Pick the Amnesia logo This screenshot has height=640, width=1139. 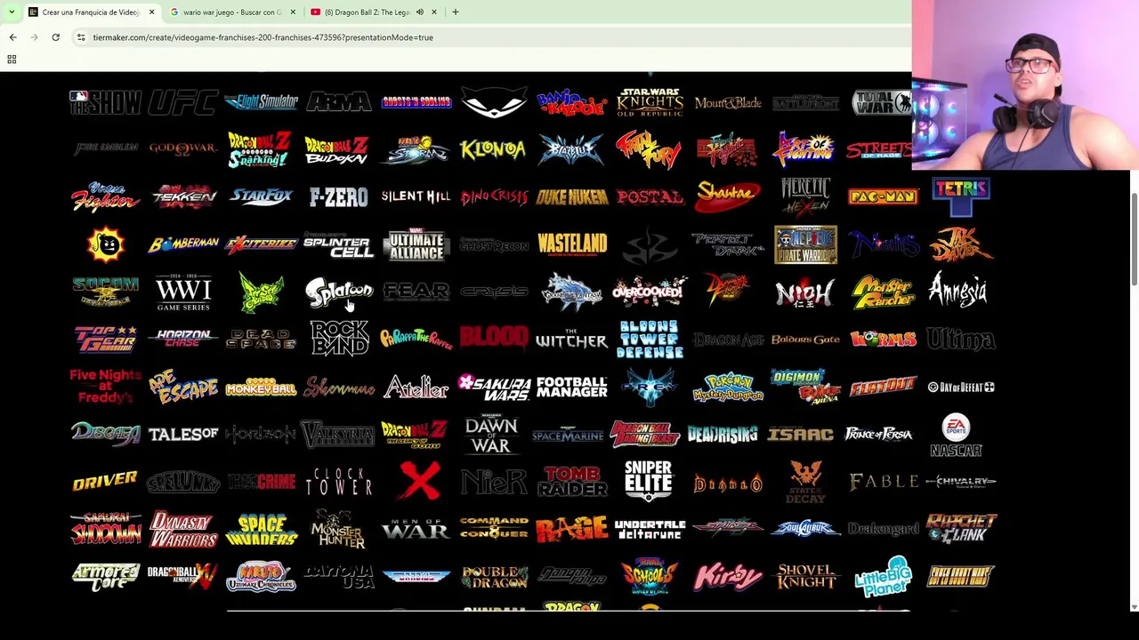pos(959,291)
